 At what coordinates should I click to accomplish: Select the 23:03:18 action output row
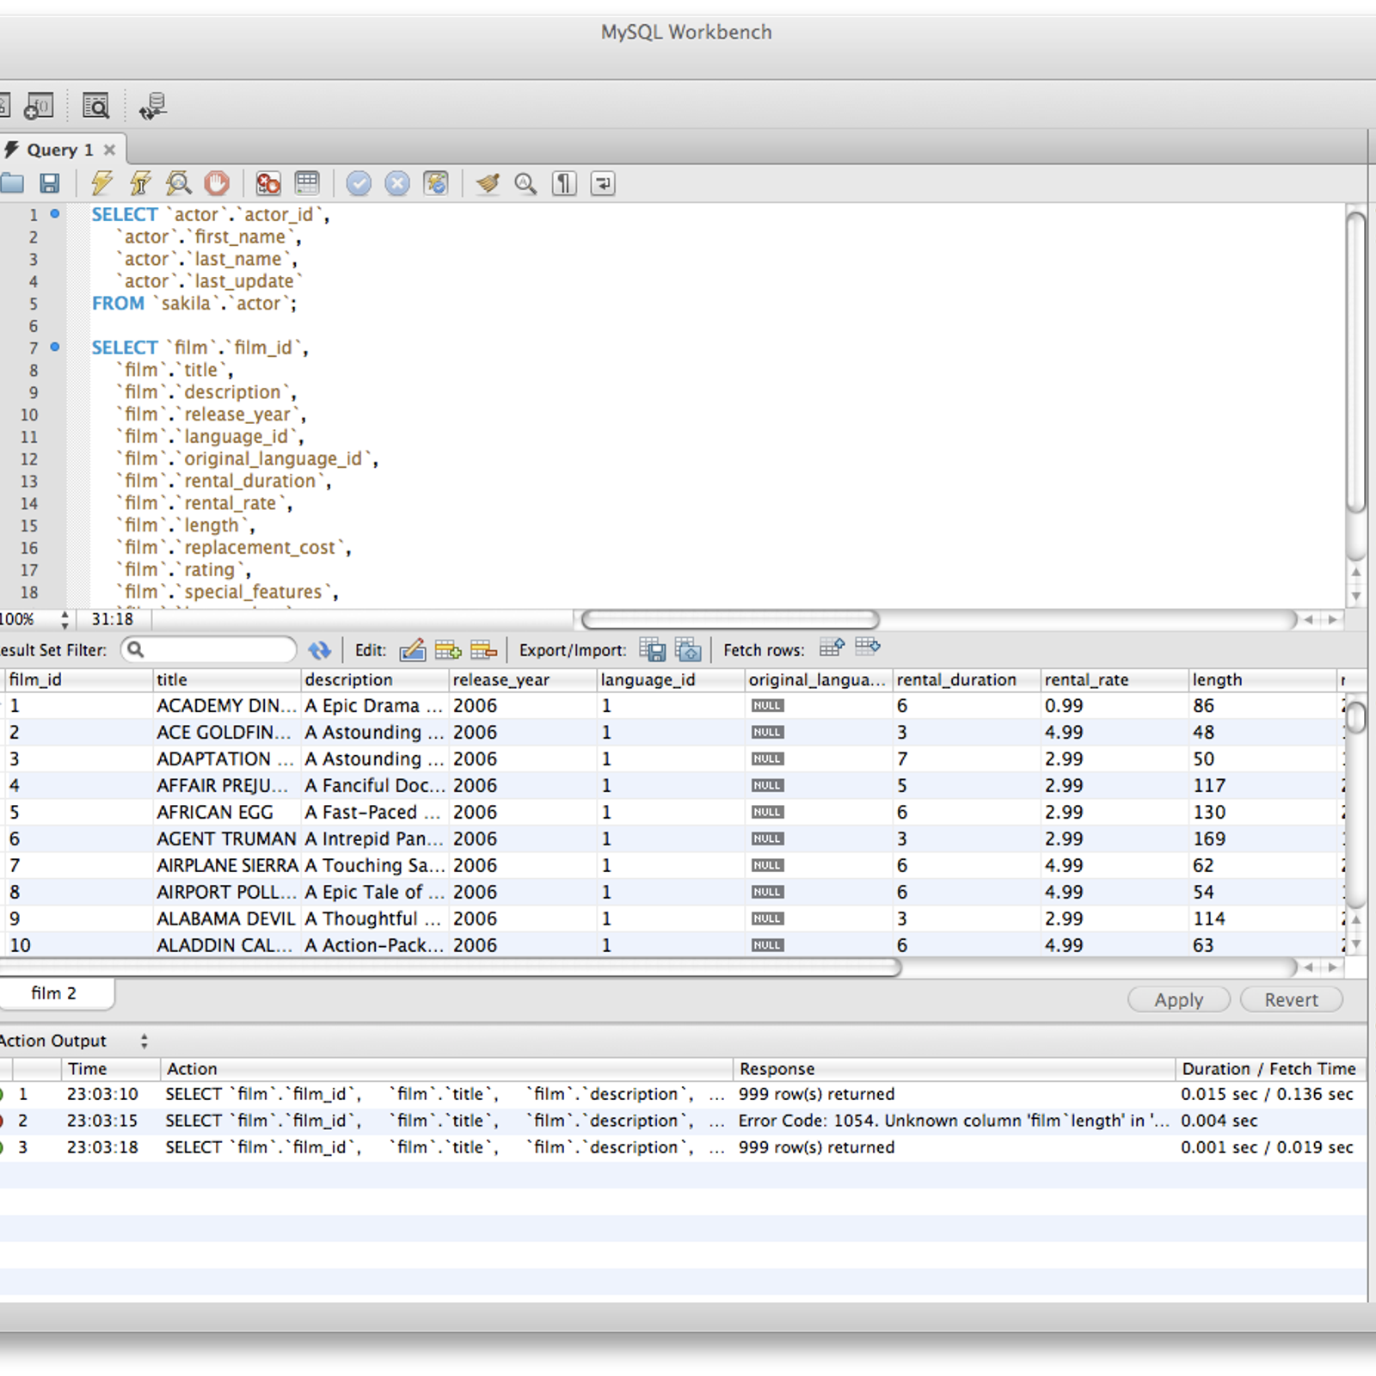(x=684, y=1147)
